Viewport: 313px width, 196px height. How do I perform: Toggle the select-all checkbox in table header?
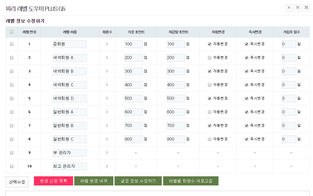point(12,32)
